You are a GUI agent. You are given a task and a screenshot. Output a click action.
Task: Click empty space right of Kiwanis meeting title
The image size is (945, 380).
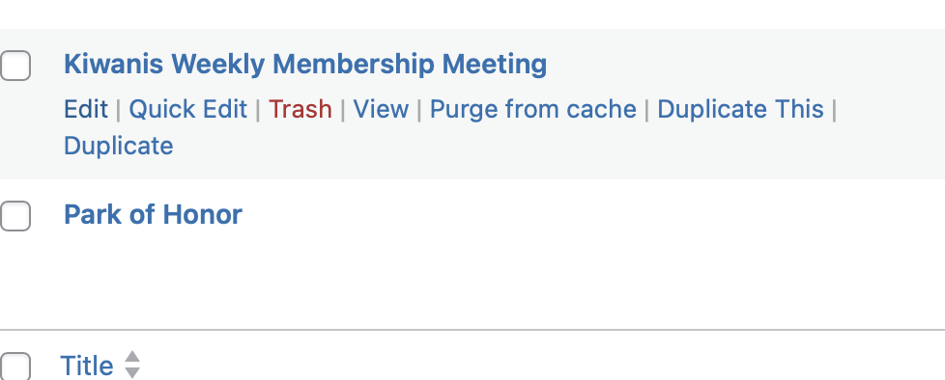point(741,64)
